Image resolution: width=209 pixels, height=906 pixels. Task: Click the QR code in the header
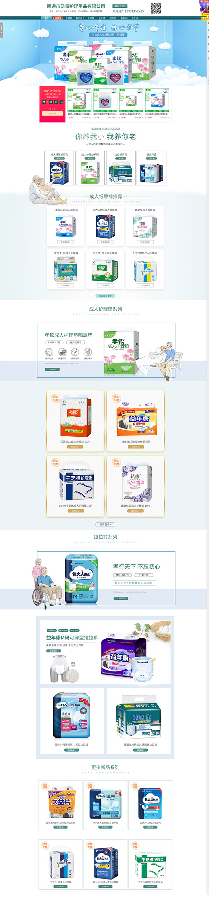(x=156, y=8)
